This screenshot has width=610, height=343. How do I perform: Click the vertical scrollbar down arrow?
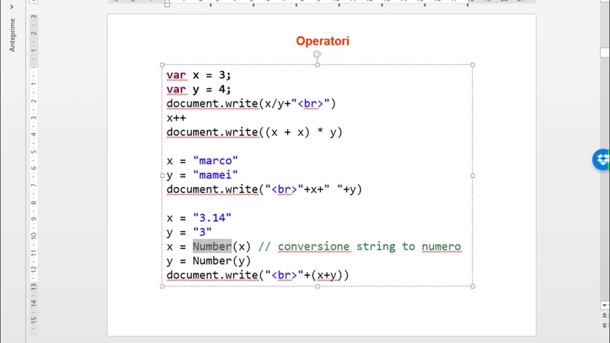pyautogui.click(x=604, y=305)
